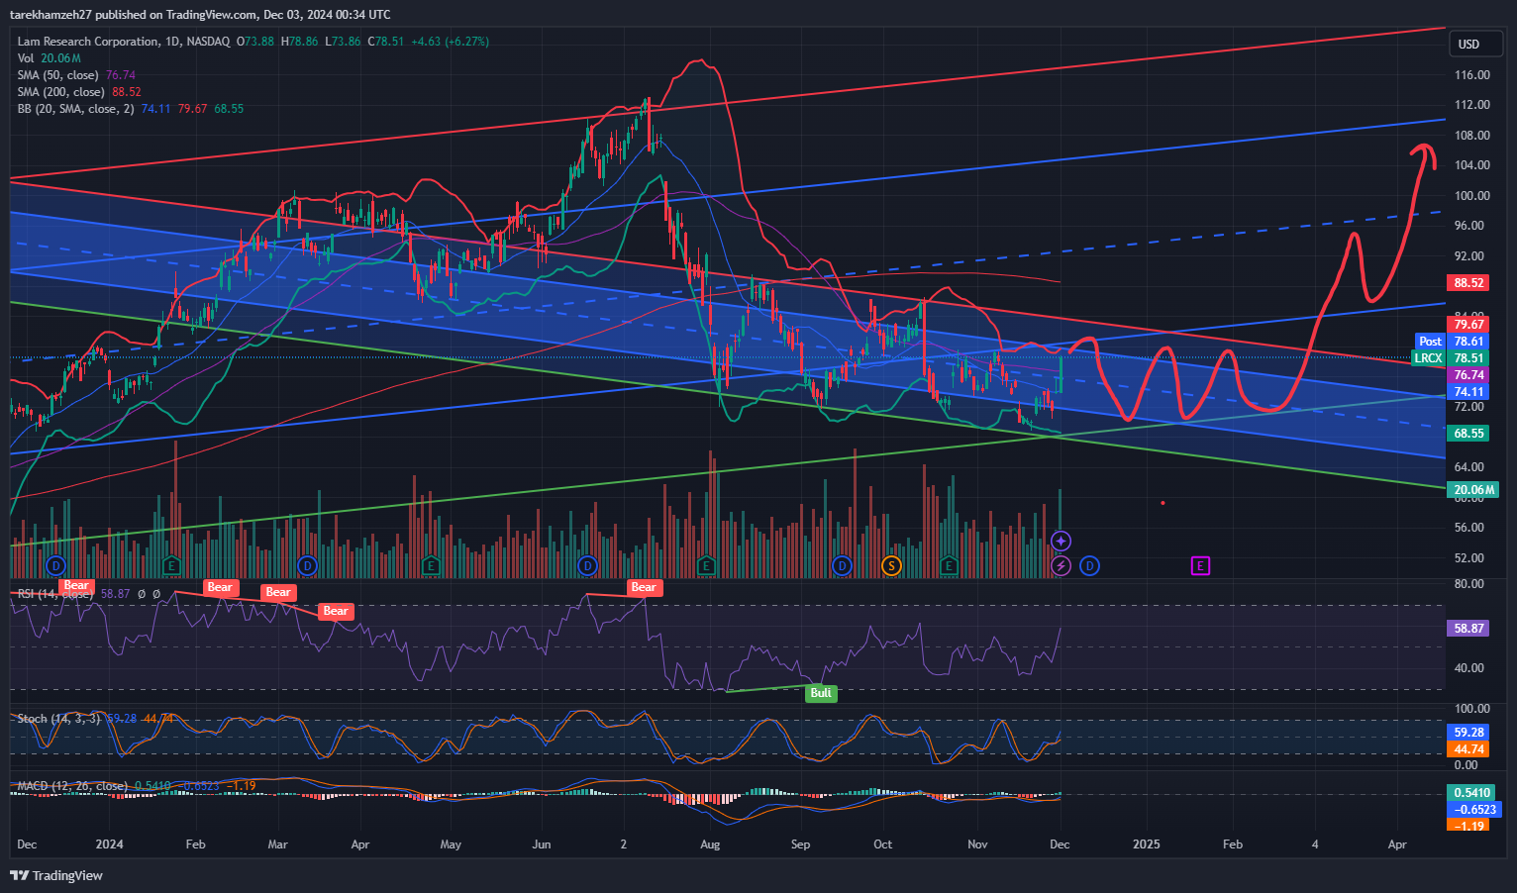Click the +4.63 (+6.27%) change value

coord(450,42)
